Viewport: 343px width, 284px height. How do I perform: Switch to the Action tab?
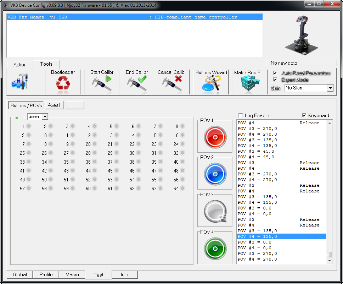click(20, 65)
